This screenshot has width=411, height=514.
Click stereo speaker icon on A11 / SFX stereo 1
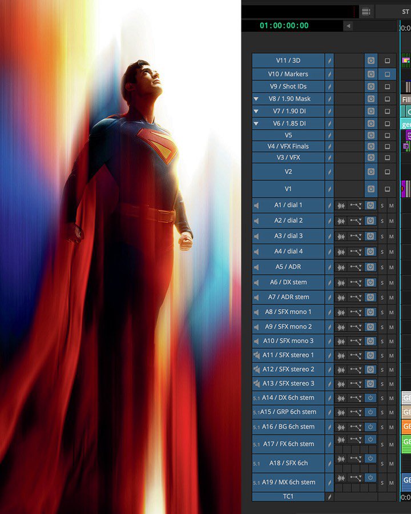(x=256, y=355)
